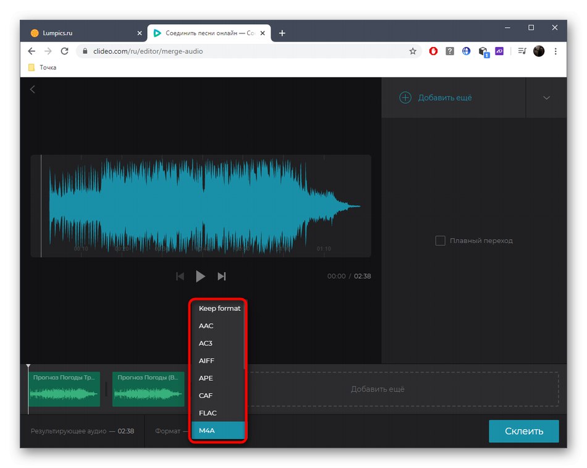The width and height of the screenshot is (587, 468).
Task: Select Keep format option
Action: click(218, 308)
